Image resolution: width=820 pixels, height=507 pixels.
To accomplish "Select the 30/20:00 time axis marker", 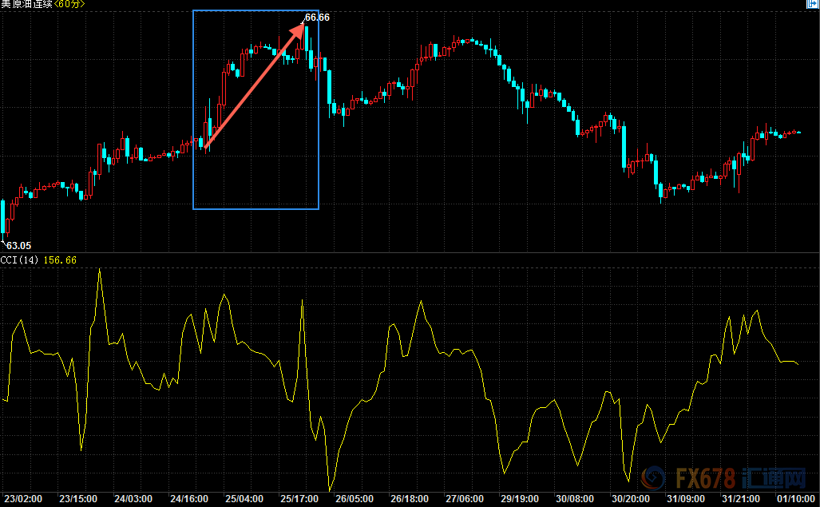I will click(x=631, y=499).
